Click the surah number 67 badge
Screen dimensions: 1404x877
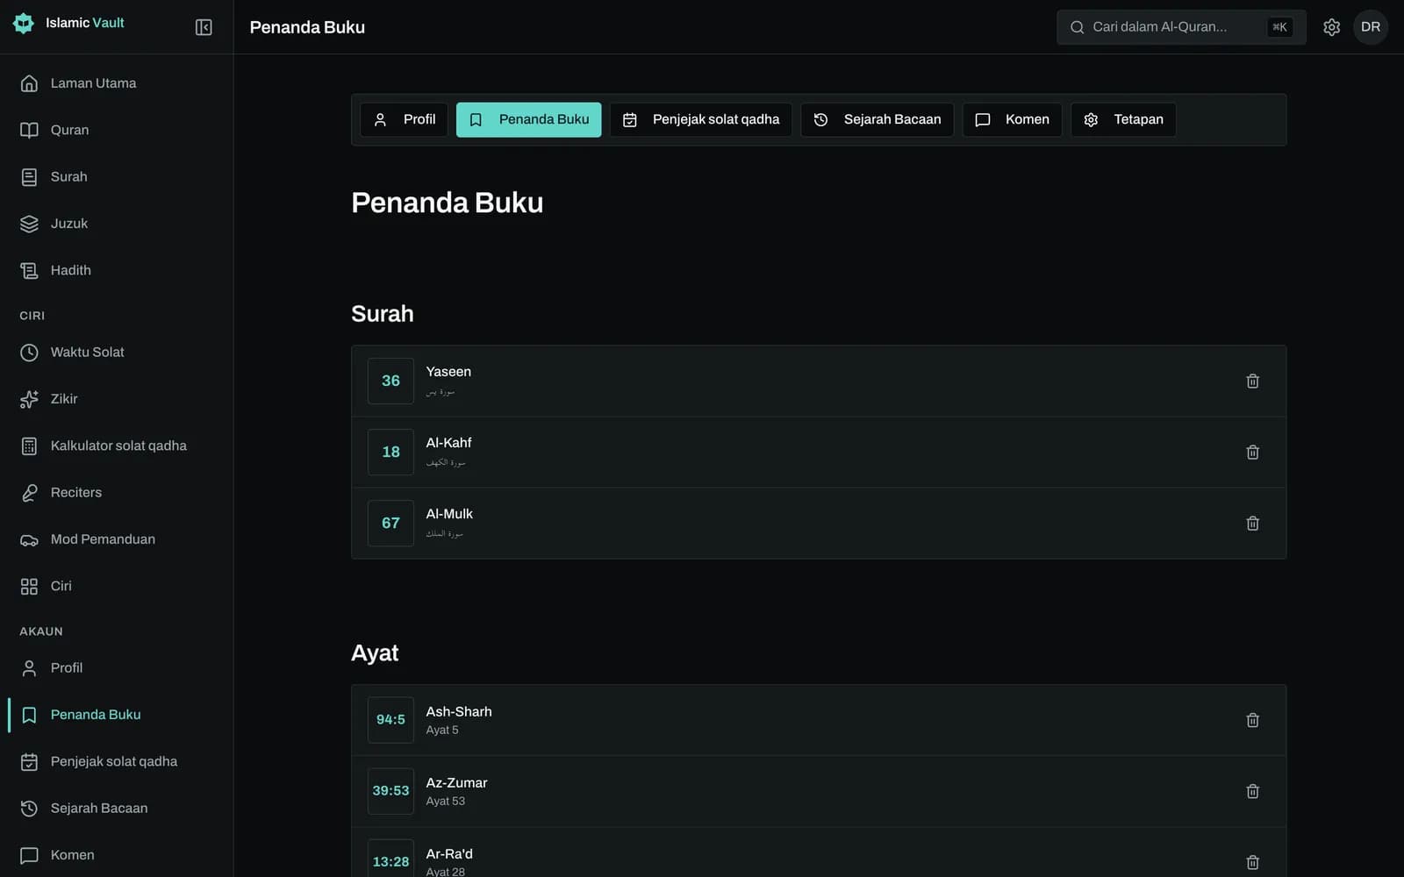pyautogui.click(x=390, y=523)
